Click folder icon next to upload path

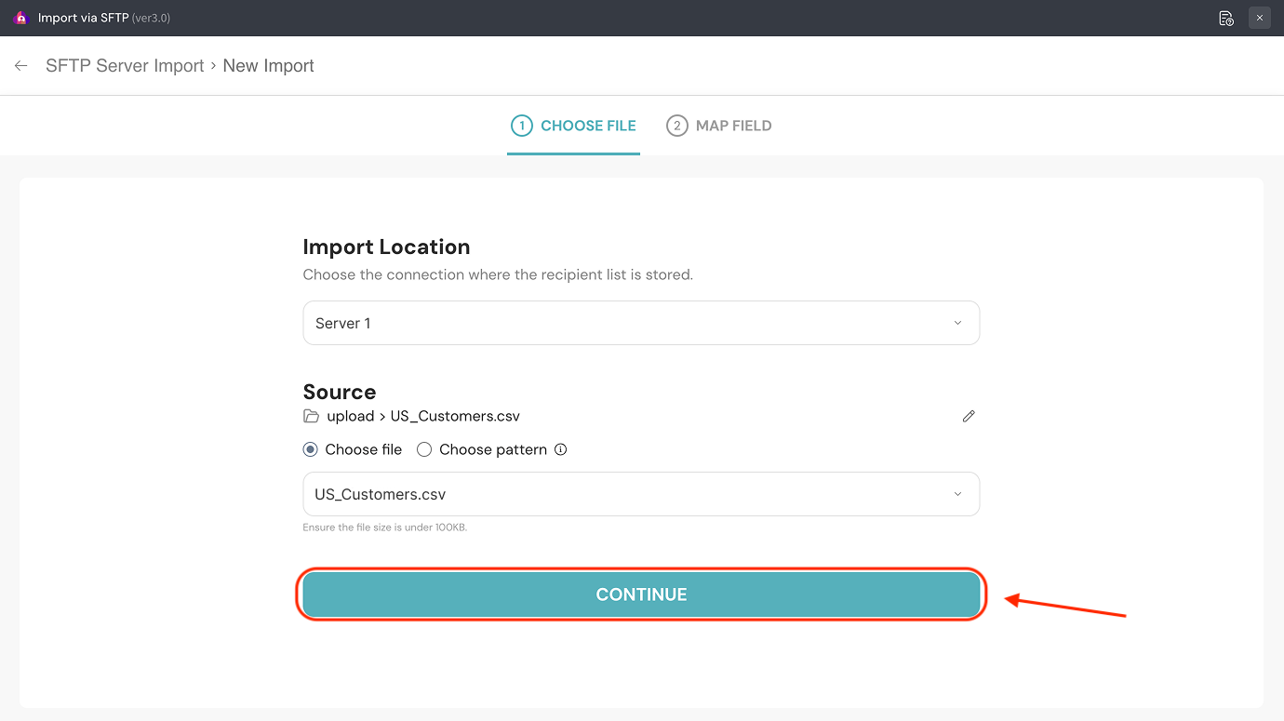[311, 416]
